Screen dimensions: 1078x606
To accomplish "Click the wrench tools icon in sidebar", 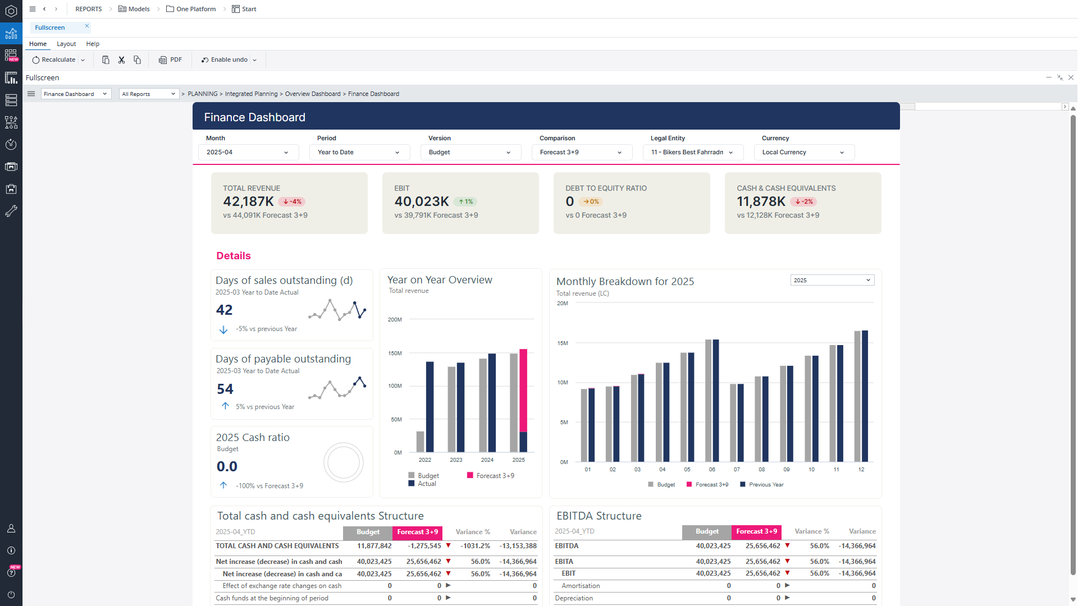I will coord(11,212).
